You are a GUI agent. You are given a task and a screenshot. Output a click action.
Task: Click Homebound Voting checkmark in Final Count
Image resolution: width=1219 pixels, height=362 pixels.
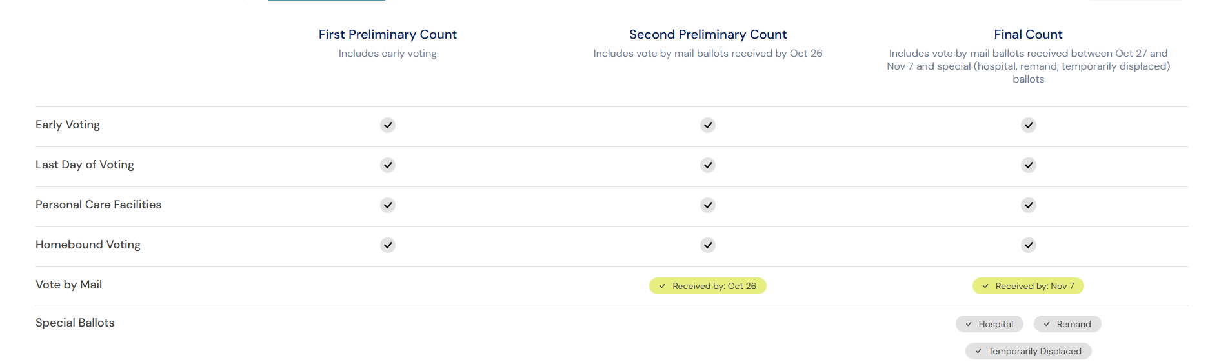(1029, 245)
